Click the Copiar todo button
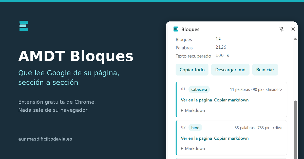 (192, 70)
